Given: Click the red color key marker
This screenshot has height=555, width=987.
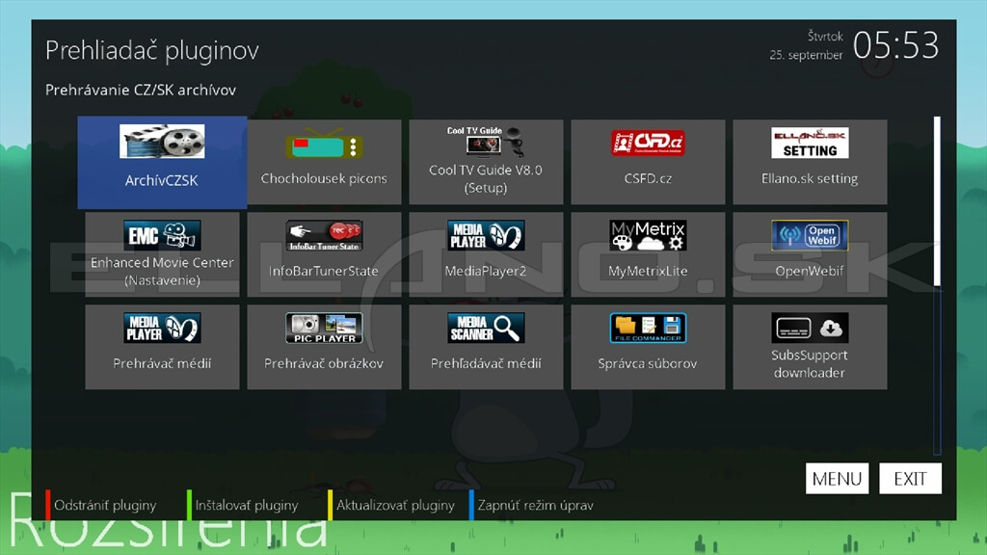Looking at the screenshot, I should click(48, 505).
